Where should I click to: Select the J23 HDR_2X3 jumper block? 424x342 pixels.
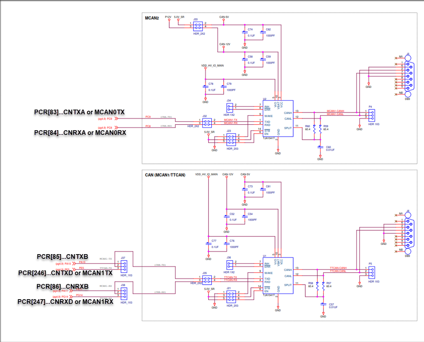coord(231,140)
